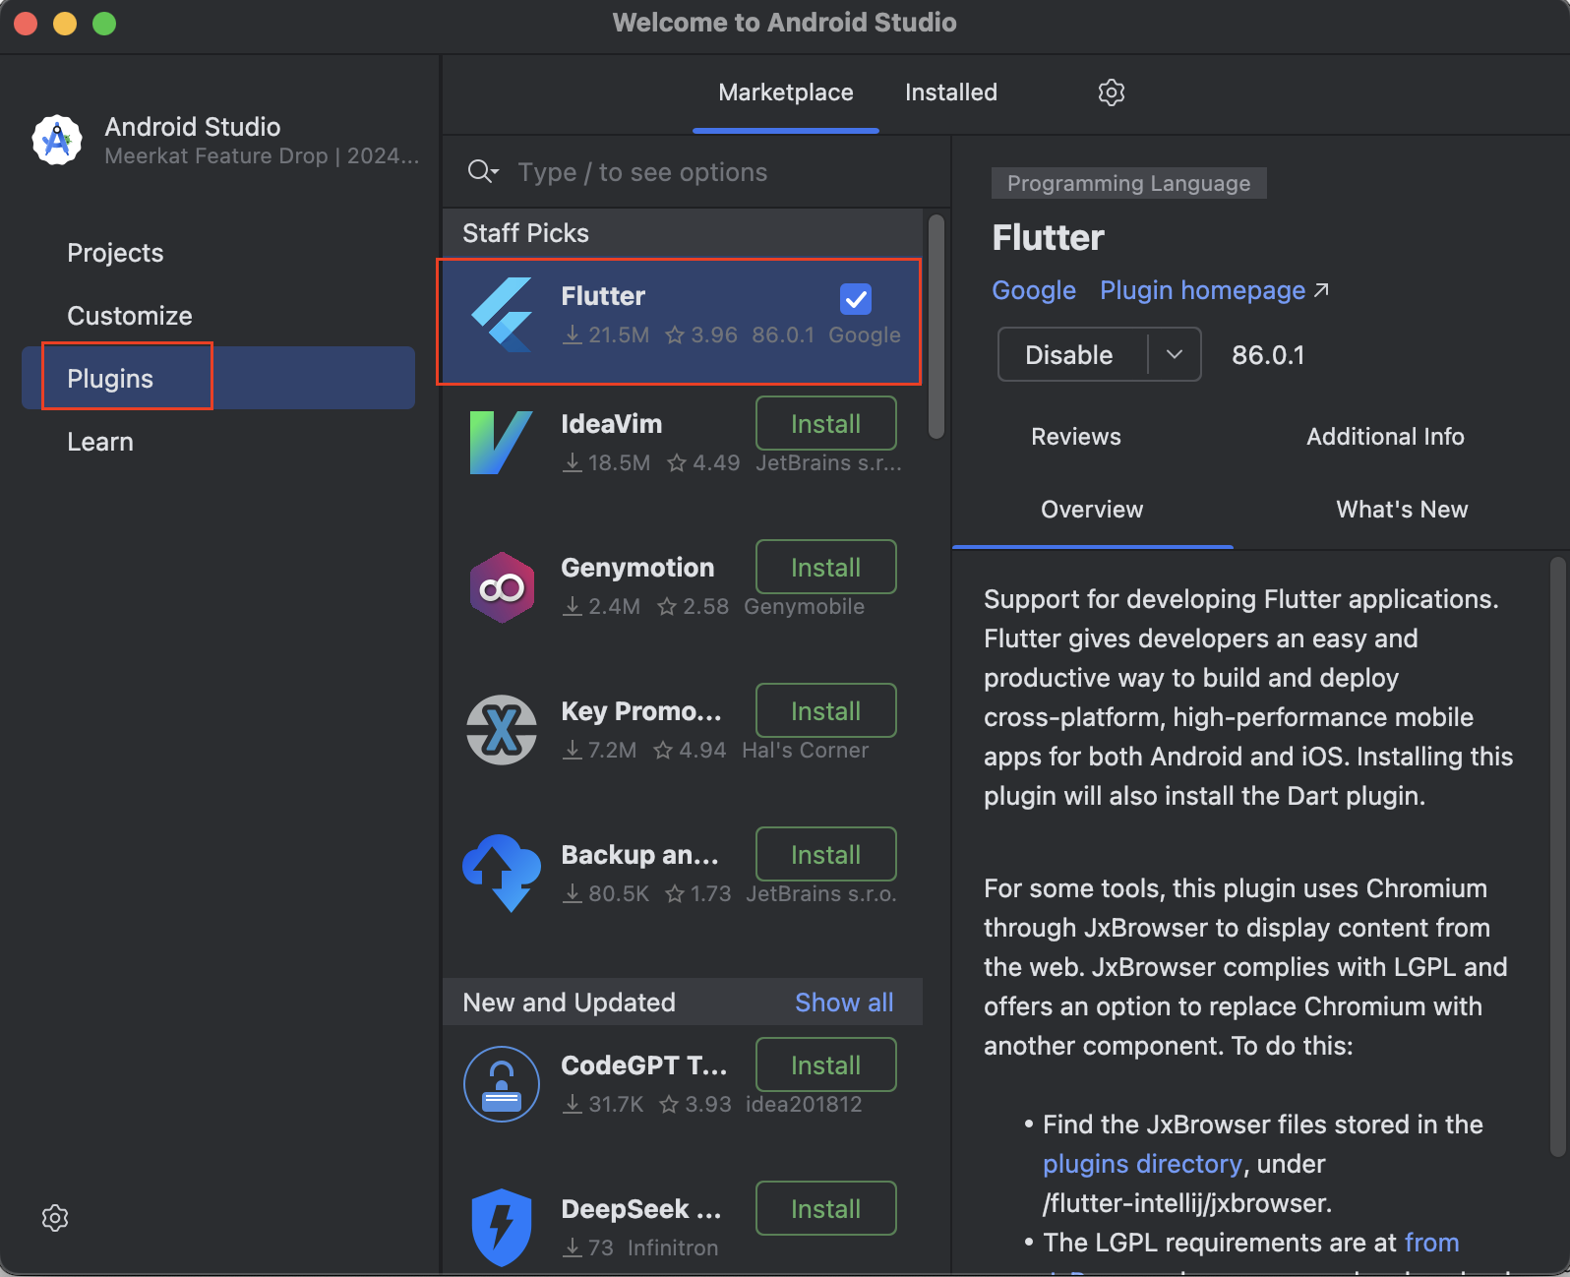1570x1277 pixels.
Task: Click the Flutter 21.5M downloads count
Action: tap(606, 335)
